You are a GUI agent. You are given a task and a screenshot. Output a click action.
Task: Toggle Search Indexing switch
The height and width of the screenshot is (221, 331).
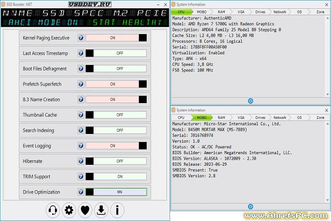pyautogui.click(x=116, y=130)
